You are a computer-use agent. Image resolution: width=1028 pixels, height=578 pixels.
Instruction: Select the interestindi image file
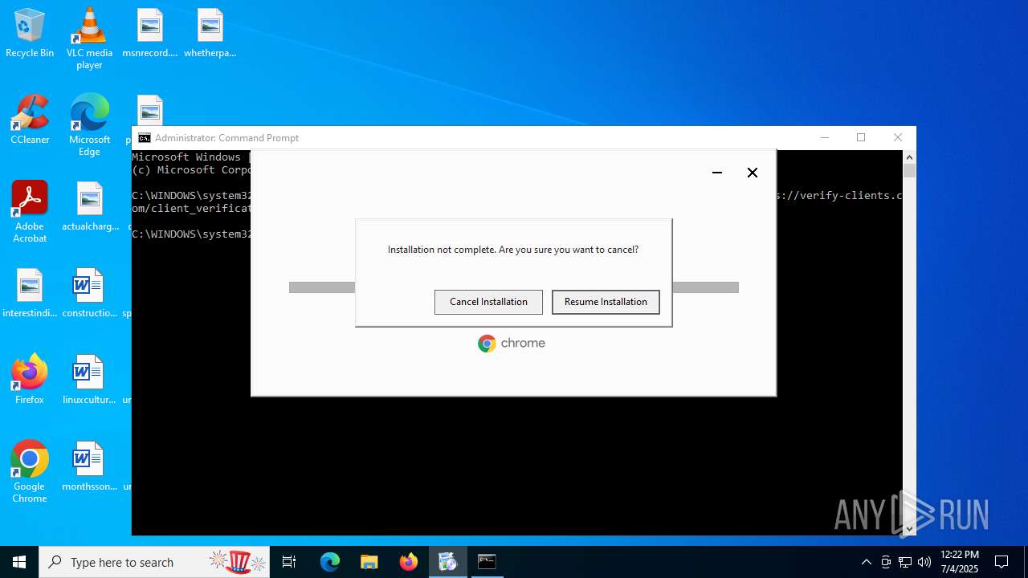pos(30,294)
